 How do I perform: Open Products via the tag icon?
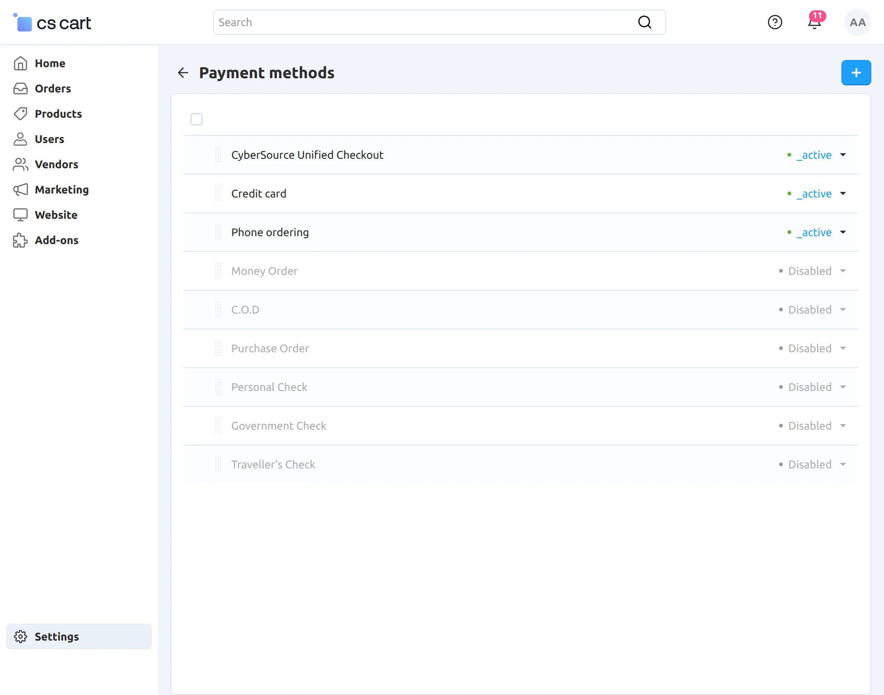point(21,114)
